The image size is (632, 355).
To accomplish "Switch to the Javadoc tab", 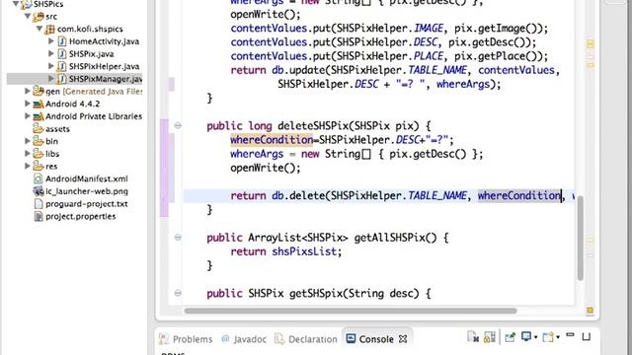I will 244,339.
